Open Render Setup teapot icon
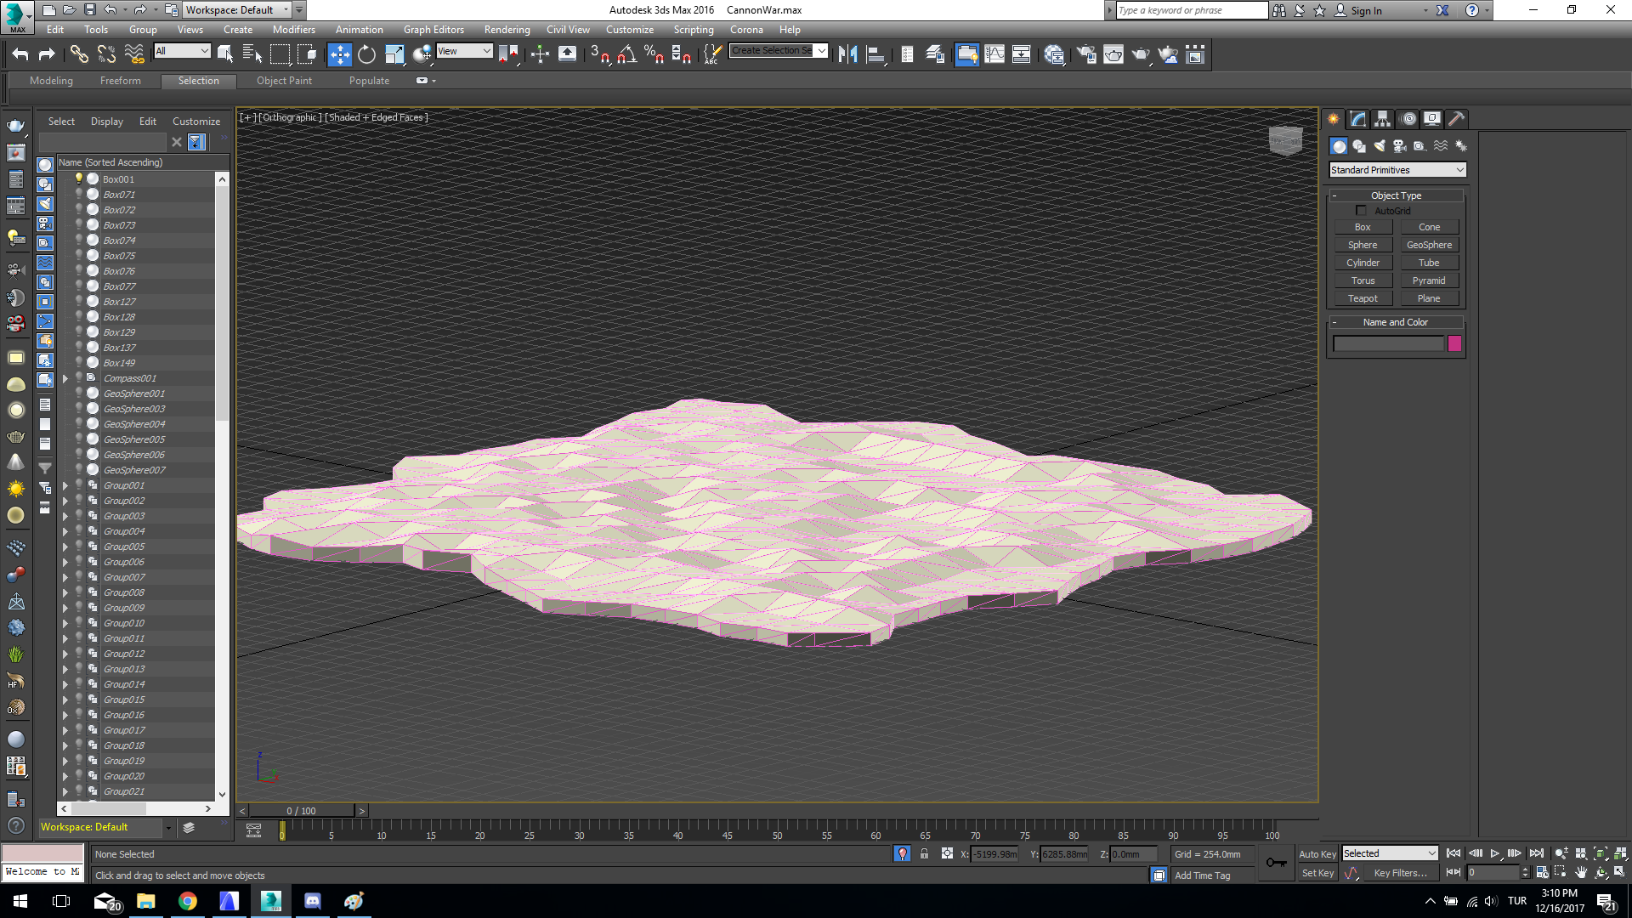The width and height of the screenshot is (1632, 918). (x=1086, y=54)
